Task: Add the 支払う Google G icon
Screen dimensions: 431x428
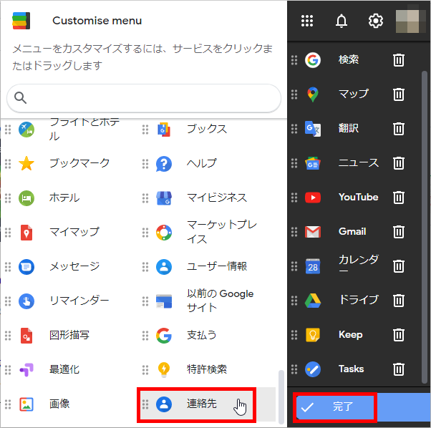Action: pos(164,336)
